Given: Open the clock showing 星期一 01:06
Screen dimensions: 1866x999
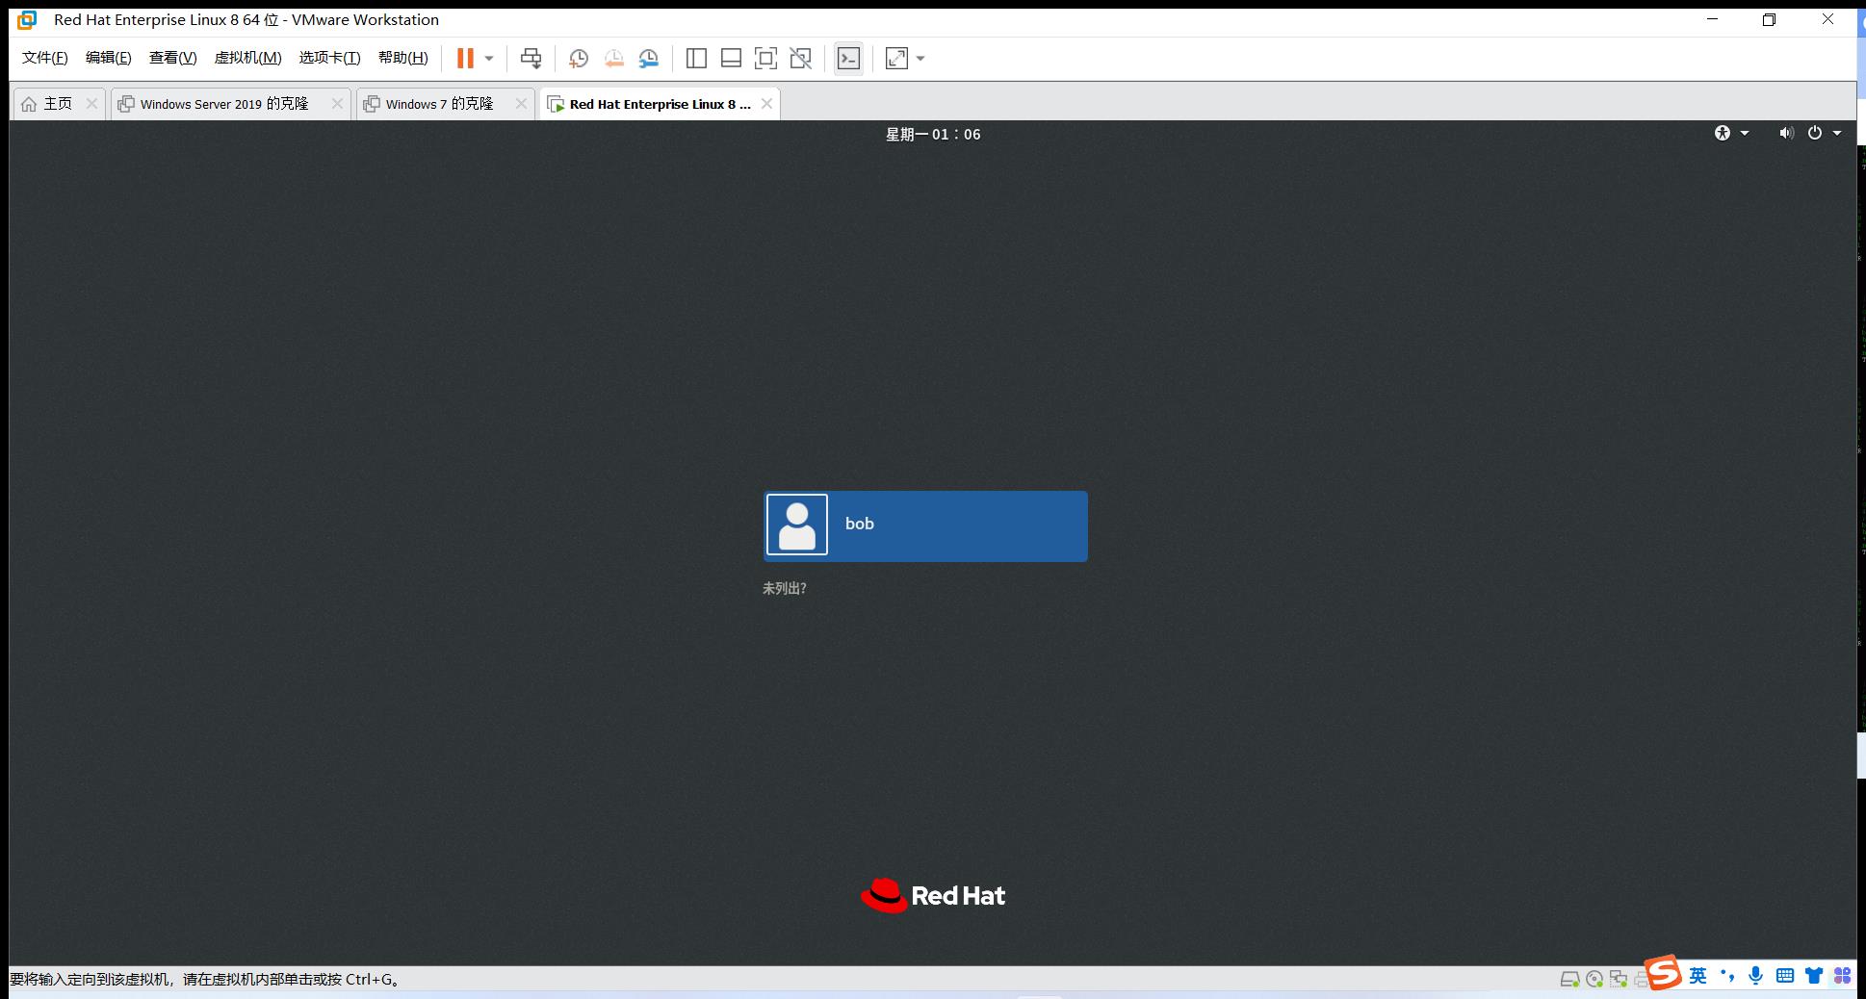Looking at the screenshot, I should pos(933,135).
